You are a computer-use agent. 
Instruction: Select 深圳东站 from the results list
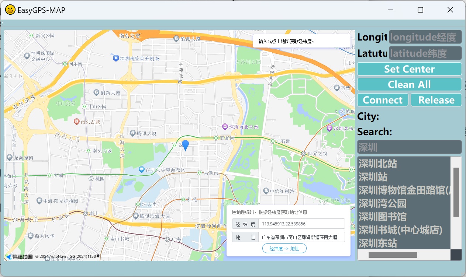[x=404, y=243]
